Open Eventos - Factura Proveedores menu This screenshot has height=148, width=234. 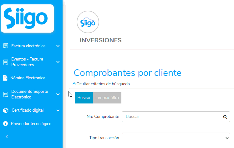27,62
